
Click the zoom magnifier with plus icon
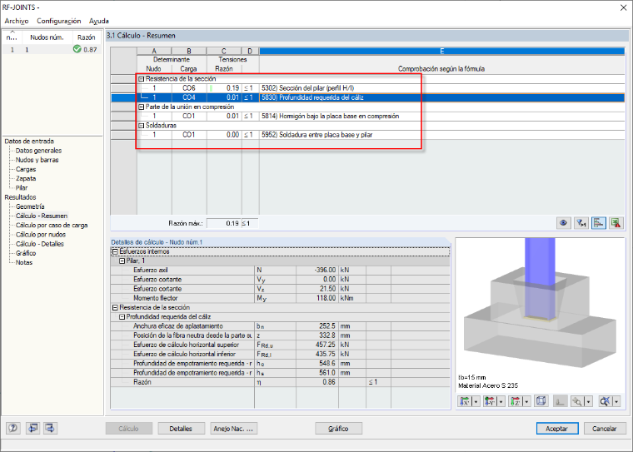point(578,401)
